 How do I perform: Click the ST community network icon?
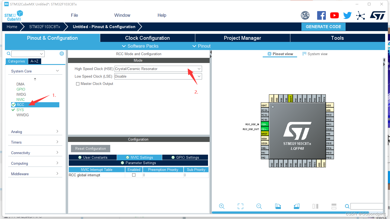pos(360,15)
